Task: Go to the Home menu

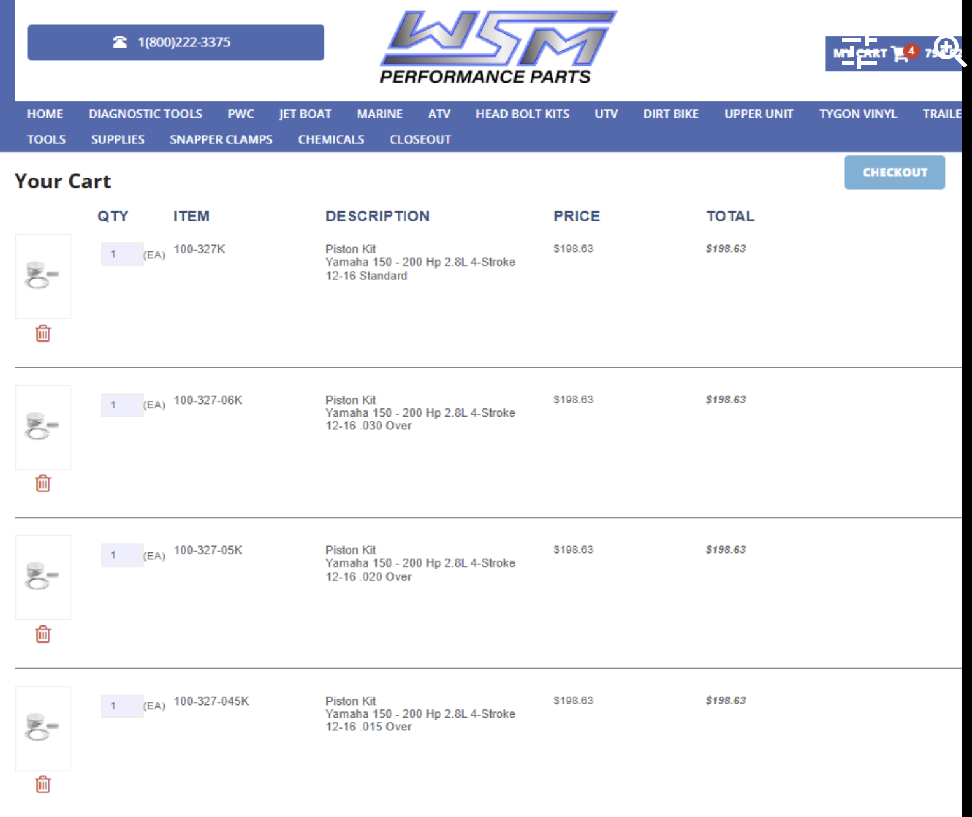Action: click(45, 114)
